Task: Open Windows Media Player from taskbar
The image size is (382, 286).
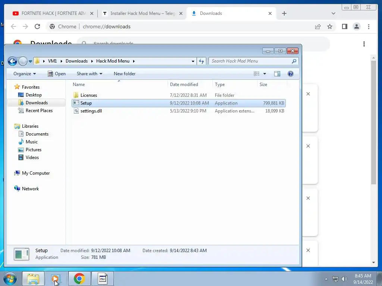Action: click(x=56, y=279)
